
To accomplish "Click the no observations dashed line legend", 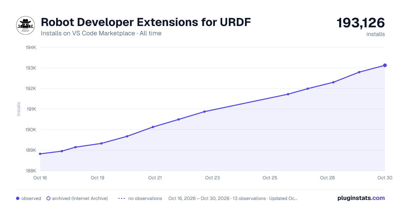I will click(x=122, y=198).
